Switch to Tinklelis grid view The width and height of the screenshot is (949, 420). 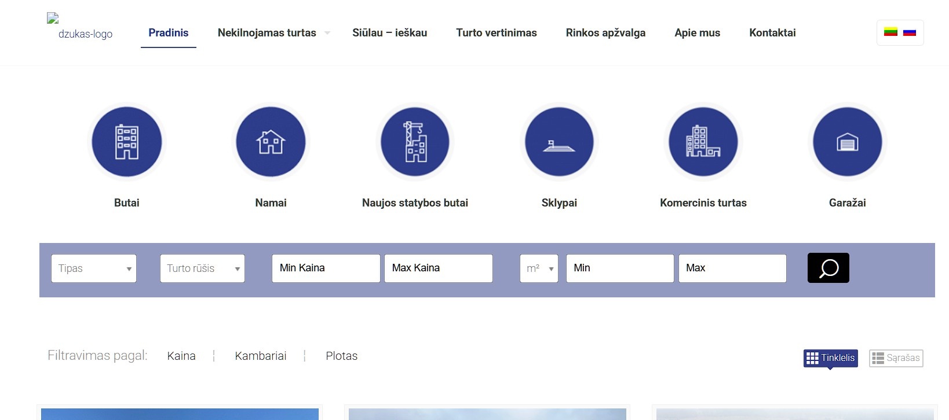(830, 358)
